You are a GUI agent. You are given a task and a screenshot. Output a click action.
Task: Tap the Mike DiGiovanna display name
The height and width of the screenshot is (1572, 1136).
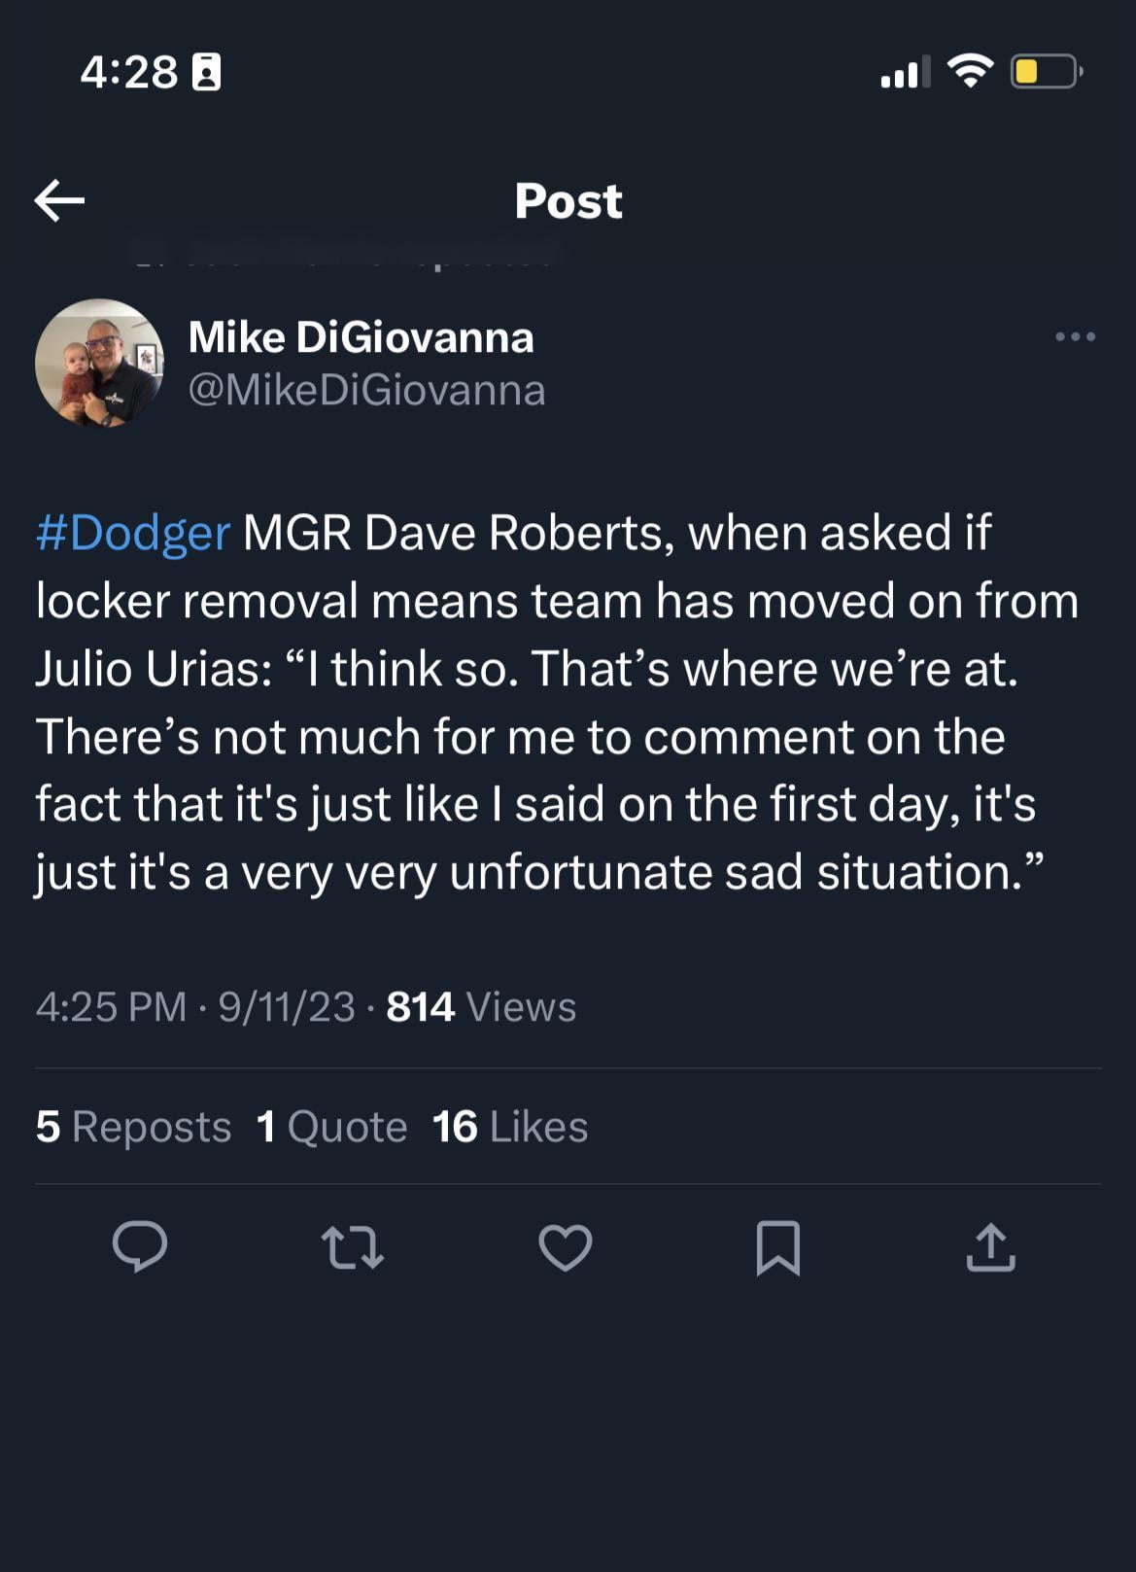[361, 337]
